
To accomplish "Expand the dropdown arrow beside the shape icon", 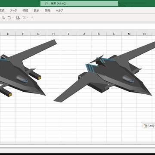I will 13,18.
